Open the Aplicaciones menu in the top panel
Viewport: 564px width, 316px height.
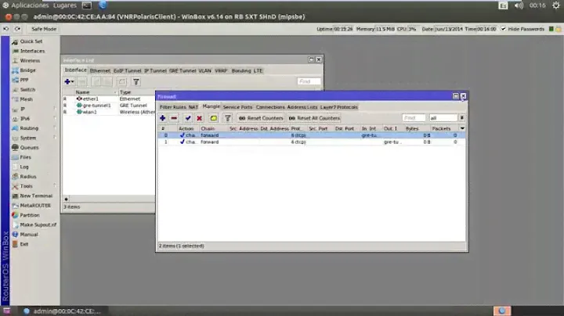click(x=29, y=5)
